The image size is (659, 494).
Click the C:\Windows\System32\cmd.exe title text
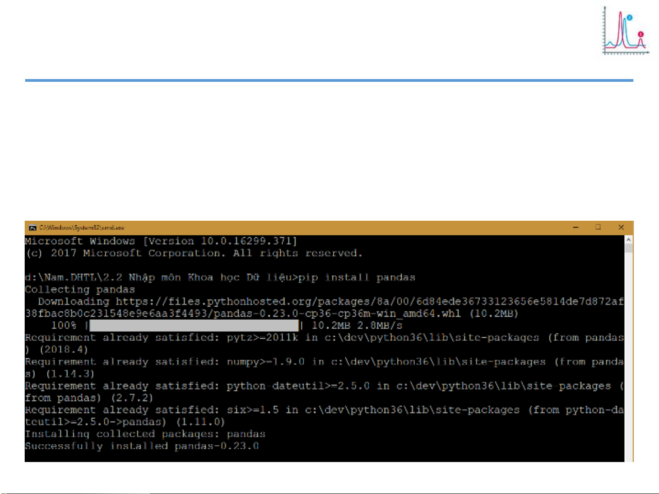click(x=82, y=228)
